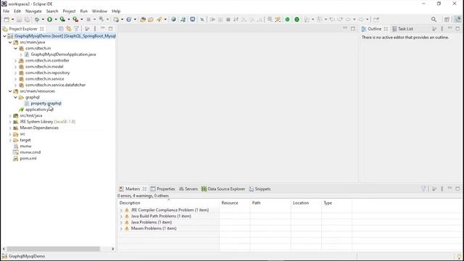The width and height of the screenshot is (464, 261).
Task: Minimize the Project Explorer view
Action: point(103,28)
